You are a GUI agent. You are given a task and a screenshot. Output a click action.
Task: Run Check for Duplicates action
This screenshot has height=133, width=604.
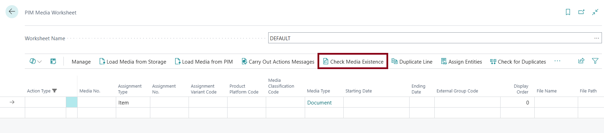tap(518, 62)
